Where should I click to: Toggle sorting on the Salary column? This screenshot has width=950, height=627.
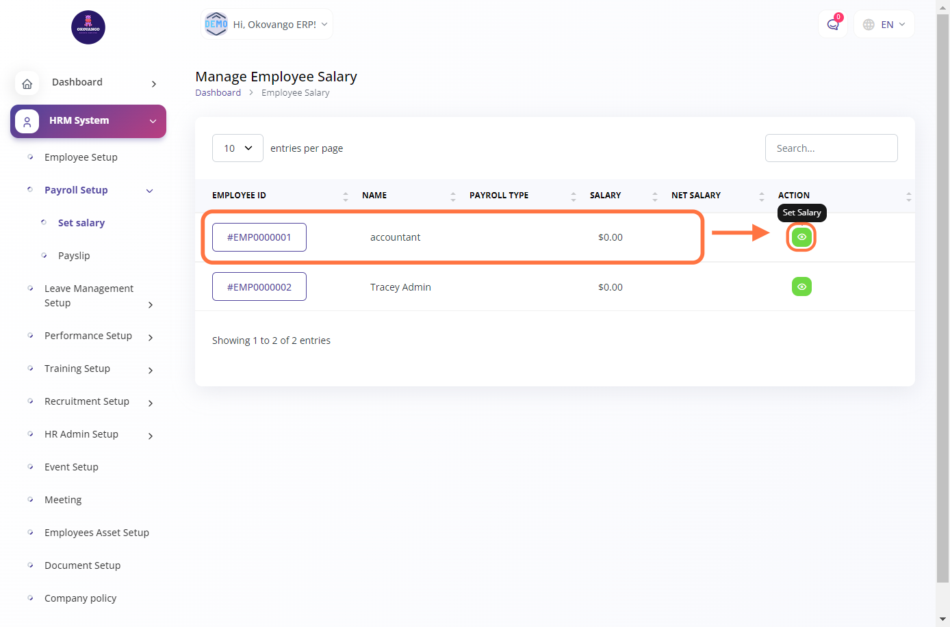[x=654, y=196]
